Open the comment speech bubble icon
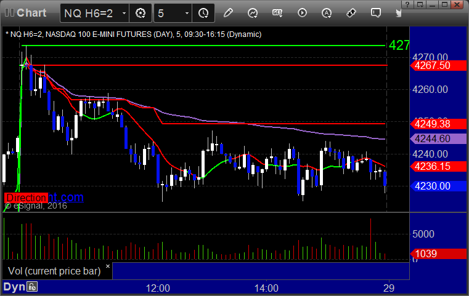469x296 pixels. point(376,13)
